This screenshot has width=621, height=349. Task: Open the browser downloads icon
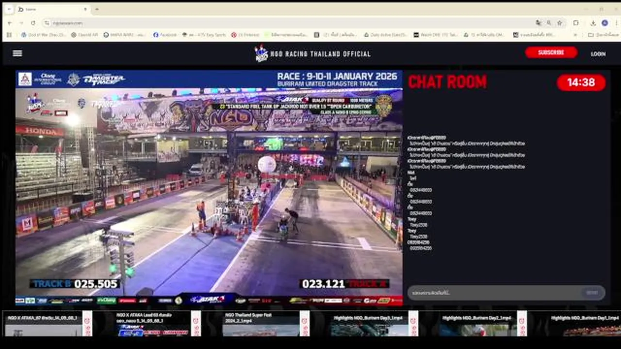click(593, 23)
